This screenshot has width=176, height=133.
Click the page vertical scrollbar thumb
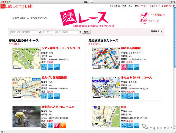click(x=175, y=37)
